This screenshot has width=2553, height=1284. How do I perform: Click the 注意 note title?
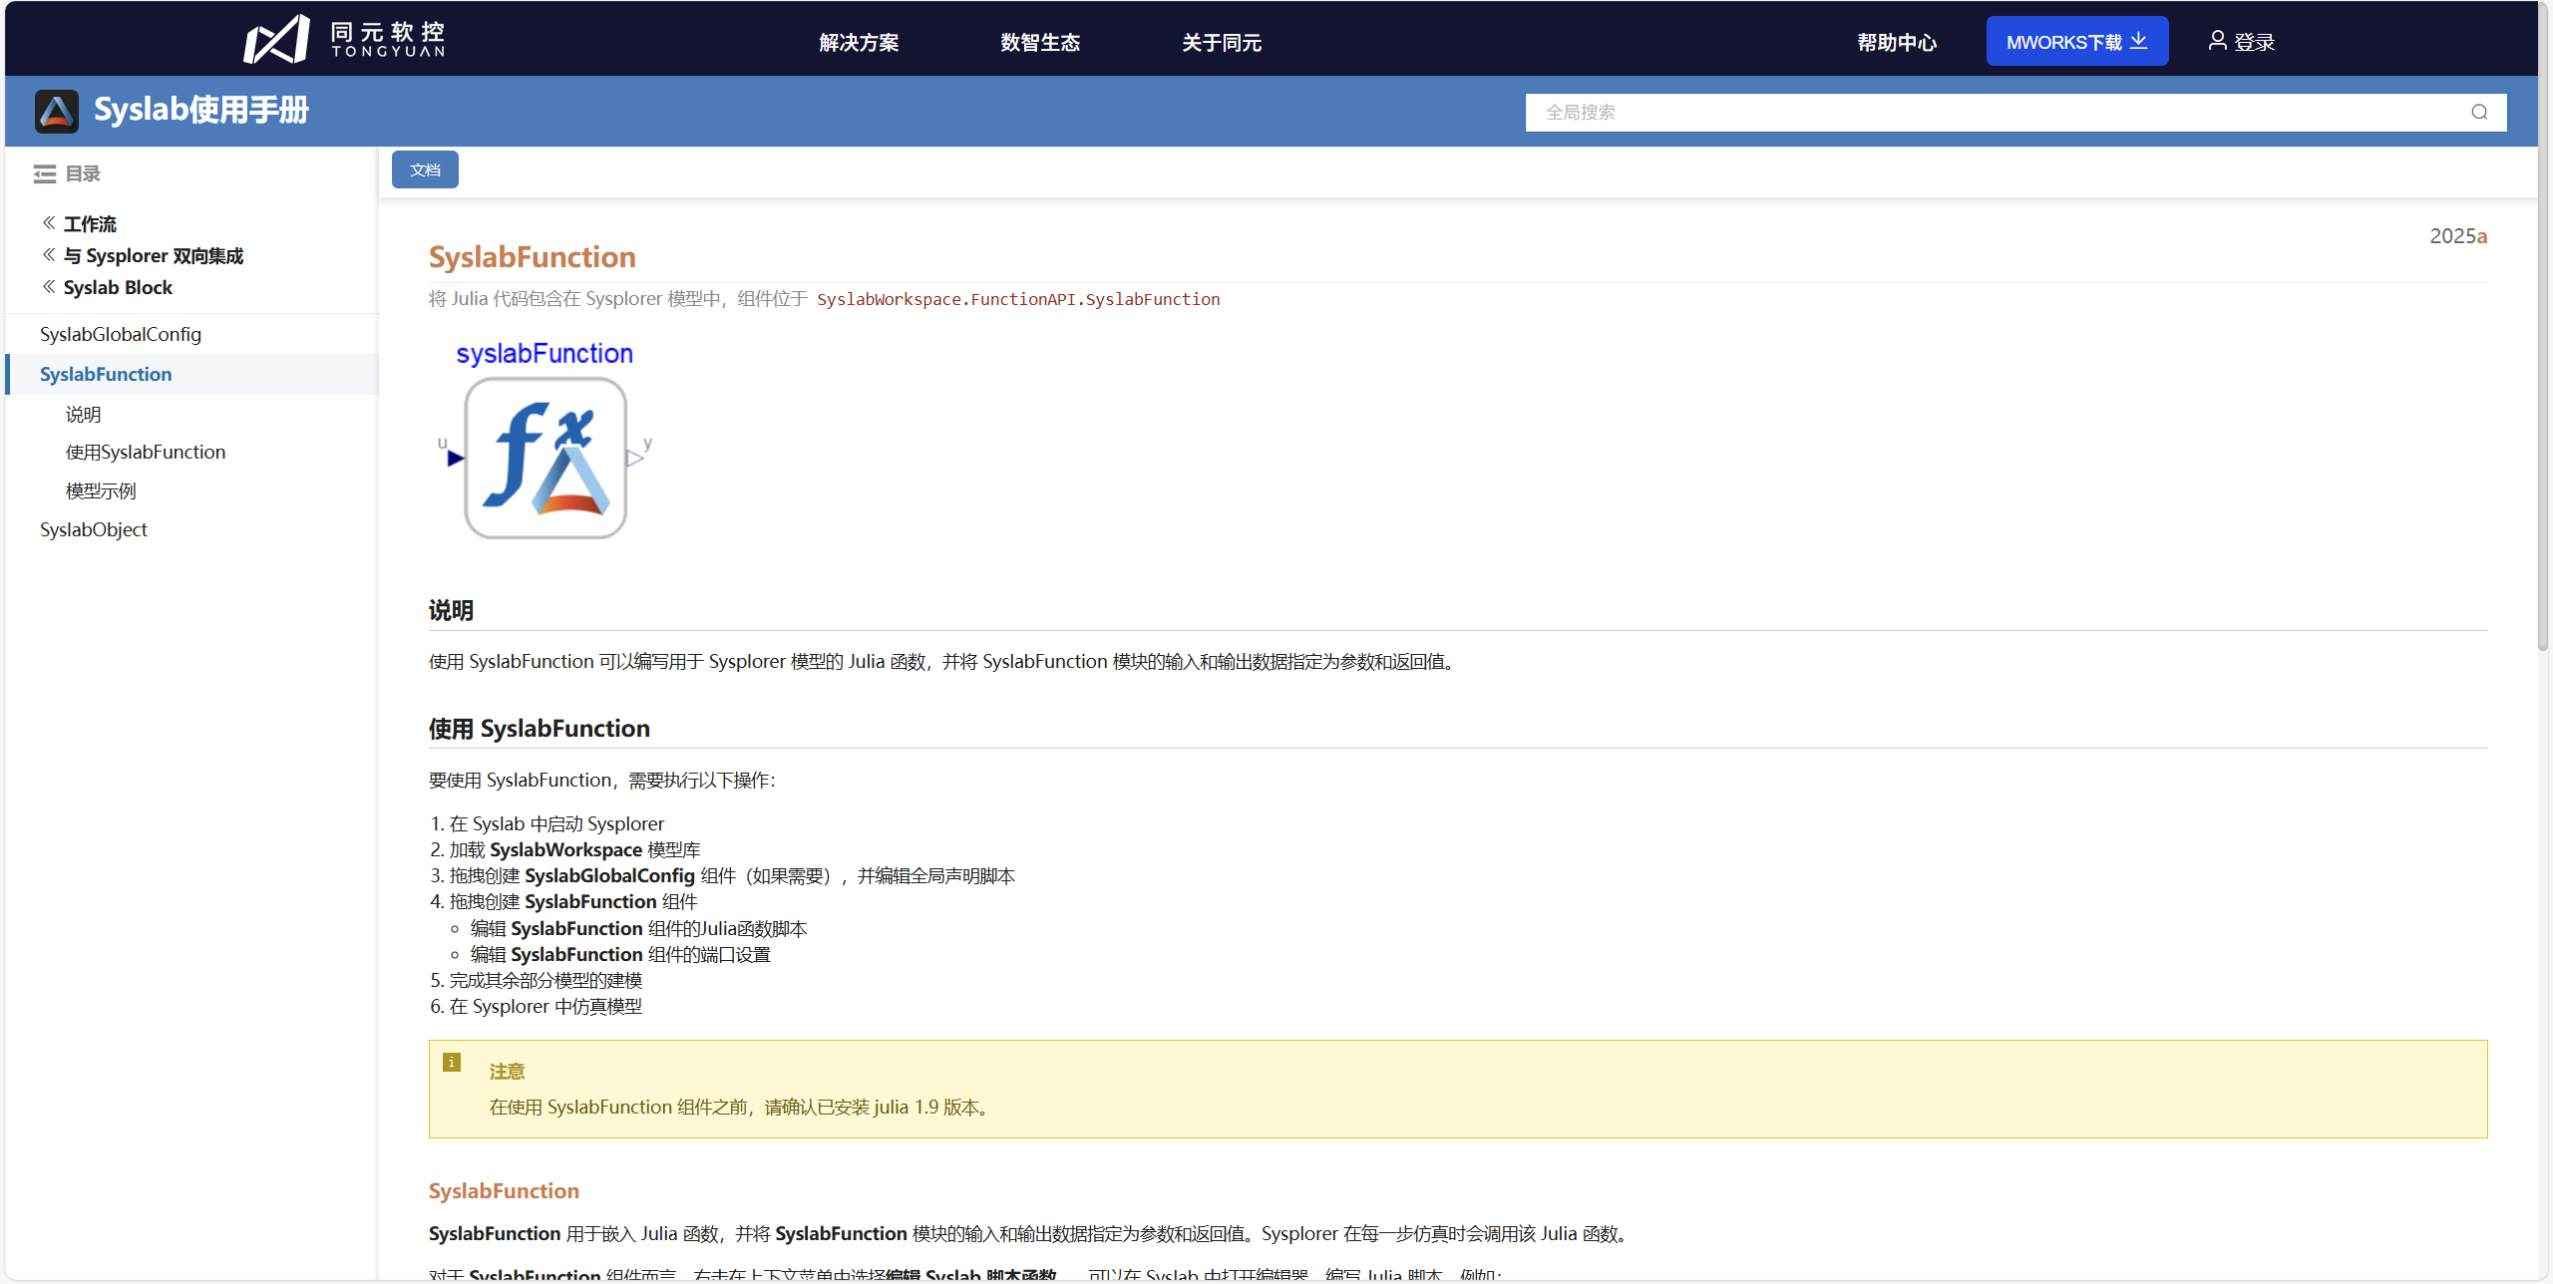(507, 1072)
